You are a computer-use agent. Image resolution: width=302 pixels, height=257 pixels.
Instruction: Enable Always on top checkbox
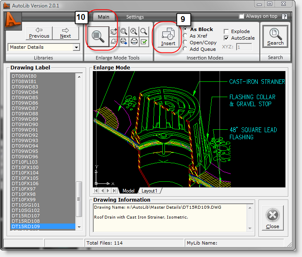click(242, 17)
